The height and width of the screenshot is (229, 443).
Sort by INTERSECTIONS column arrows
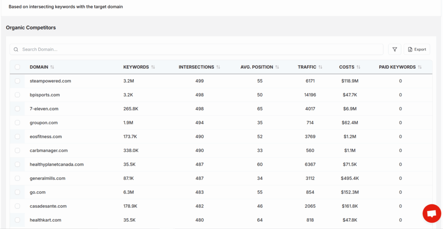click(x=218, y=67)
